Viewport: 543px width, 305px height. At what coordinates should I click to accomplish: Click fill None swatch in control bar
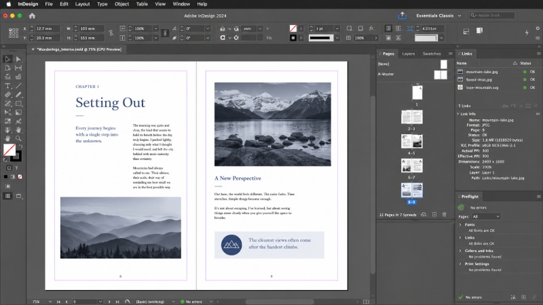[293, 28]
